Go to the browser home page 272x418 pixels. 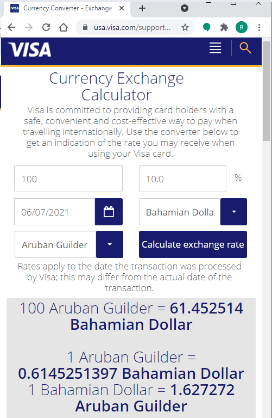pos(64,27)
